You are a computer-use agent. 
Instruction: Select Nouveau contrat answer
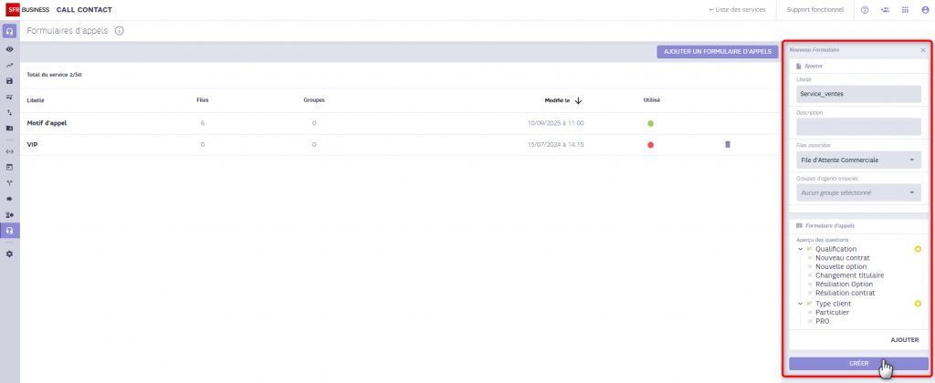(843, 258)
